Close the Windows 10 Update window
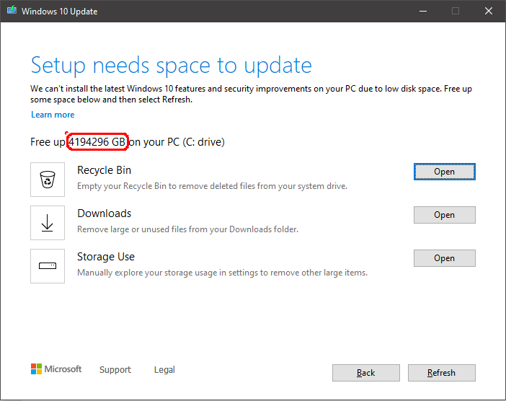This screenshot has height=401, width=506. click(x=489, y=11)
